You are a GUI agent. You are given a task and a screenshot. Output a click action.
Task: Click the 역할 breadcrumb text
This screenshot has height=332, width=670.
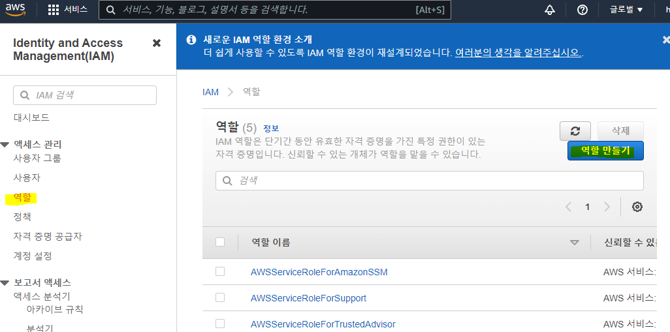coord(251,92)
